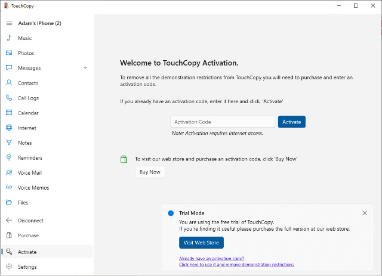
Task: Select Contacts in the sidebar
Action: [47, 83]
